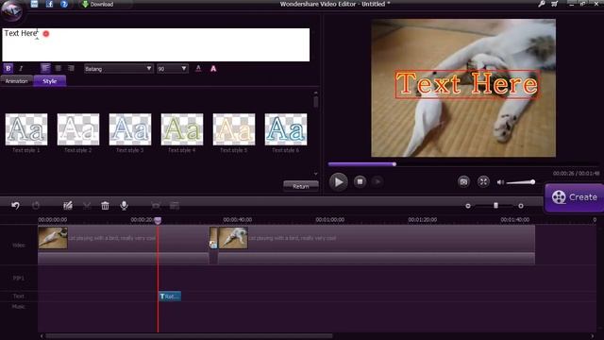The image size is (604, 340).
Task: Open the blue help question-mark icon
Action: [x=64, y=4]
